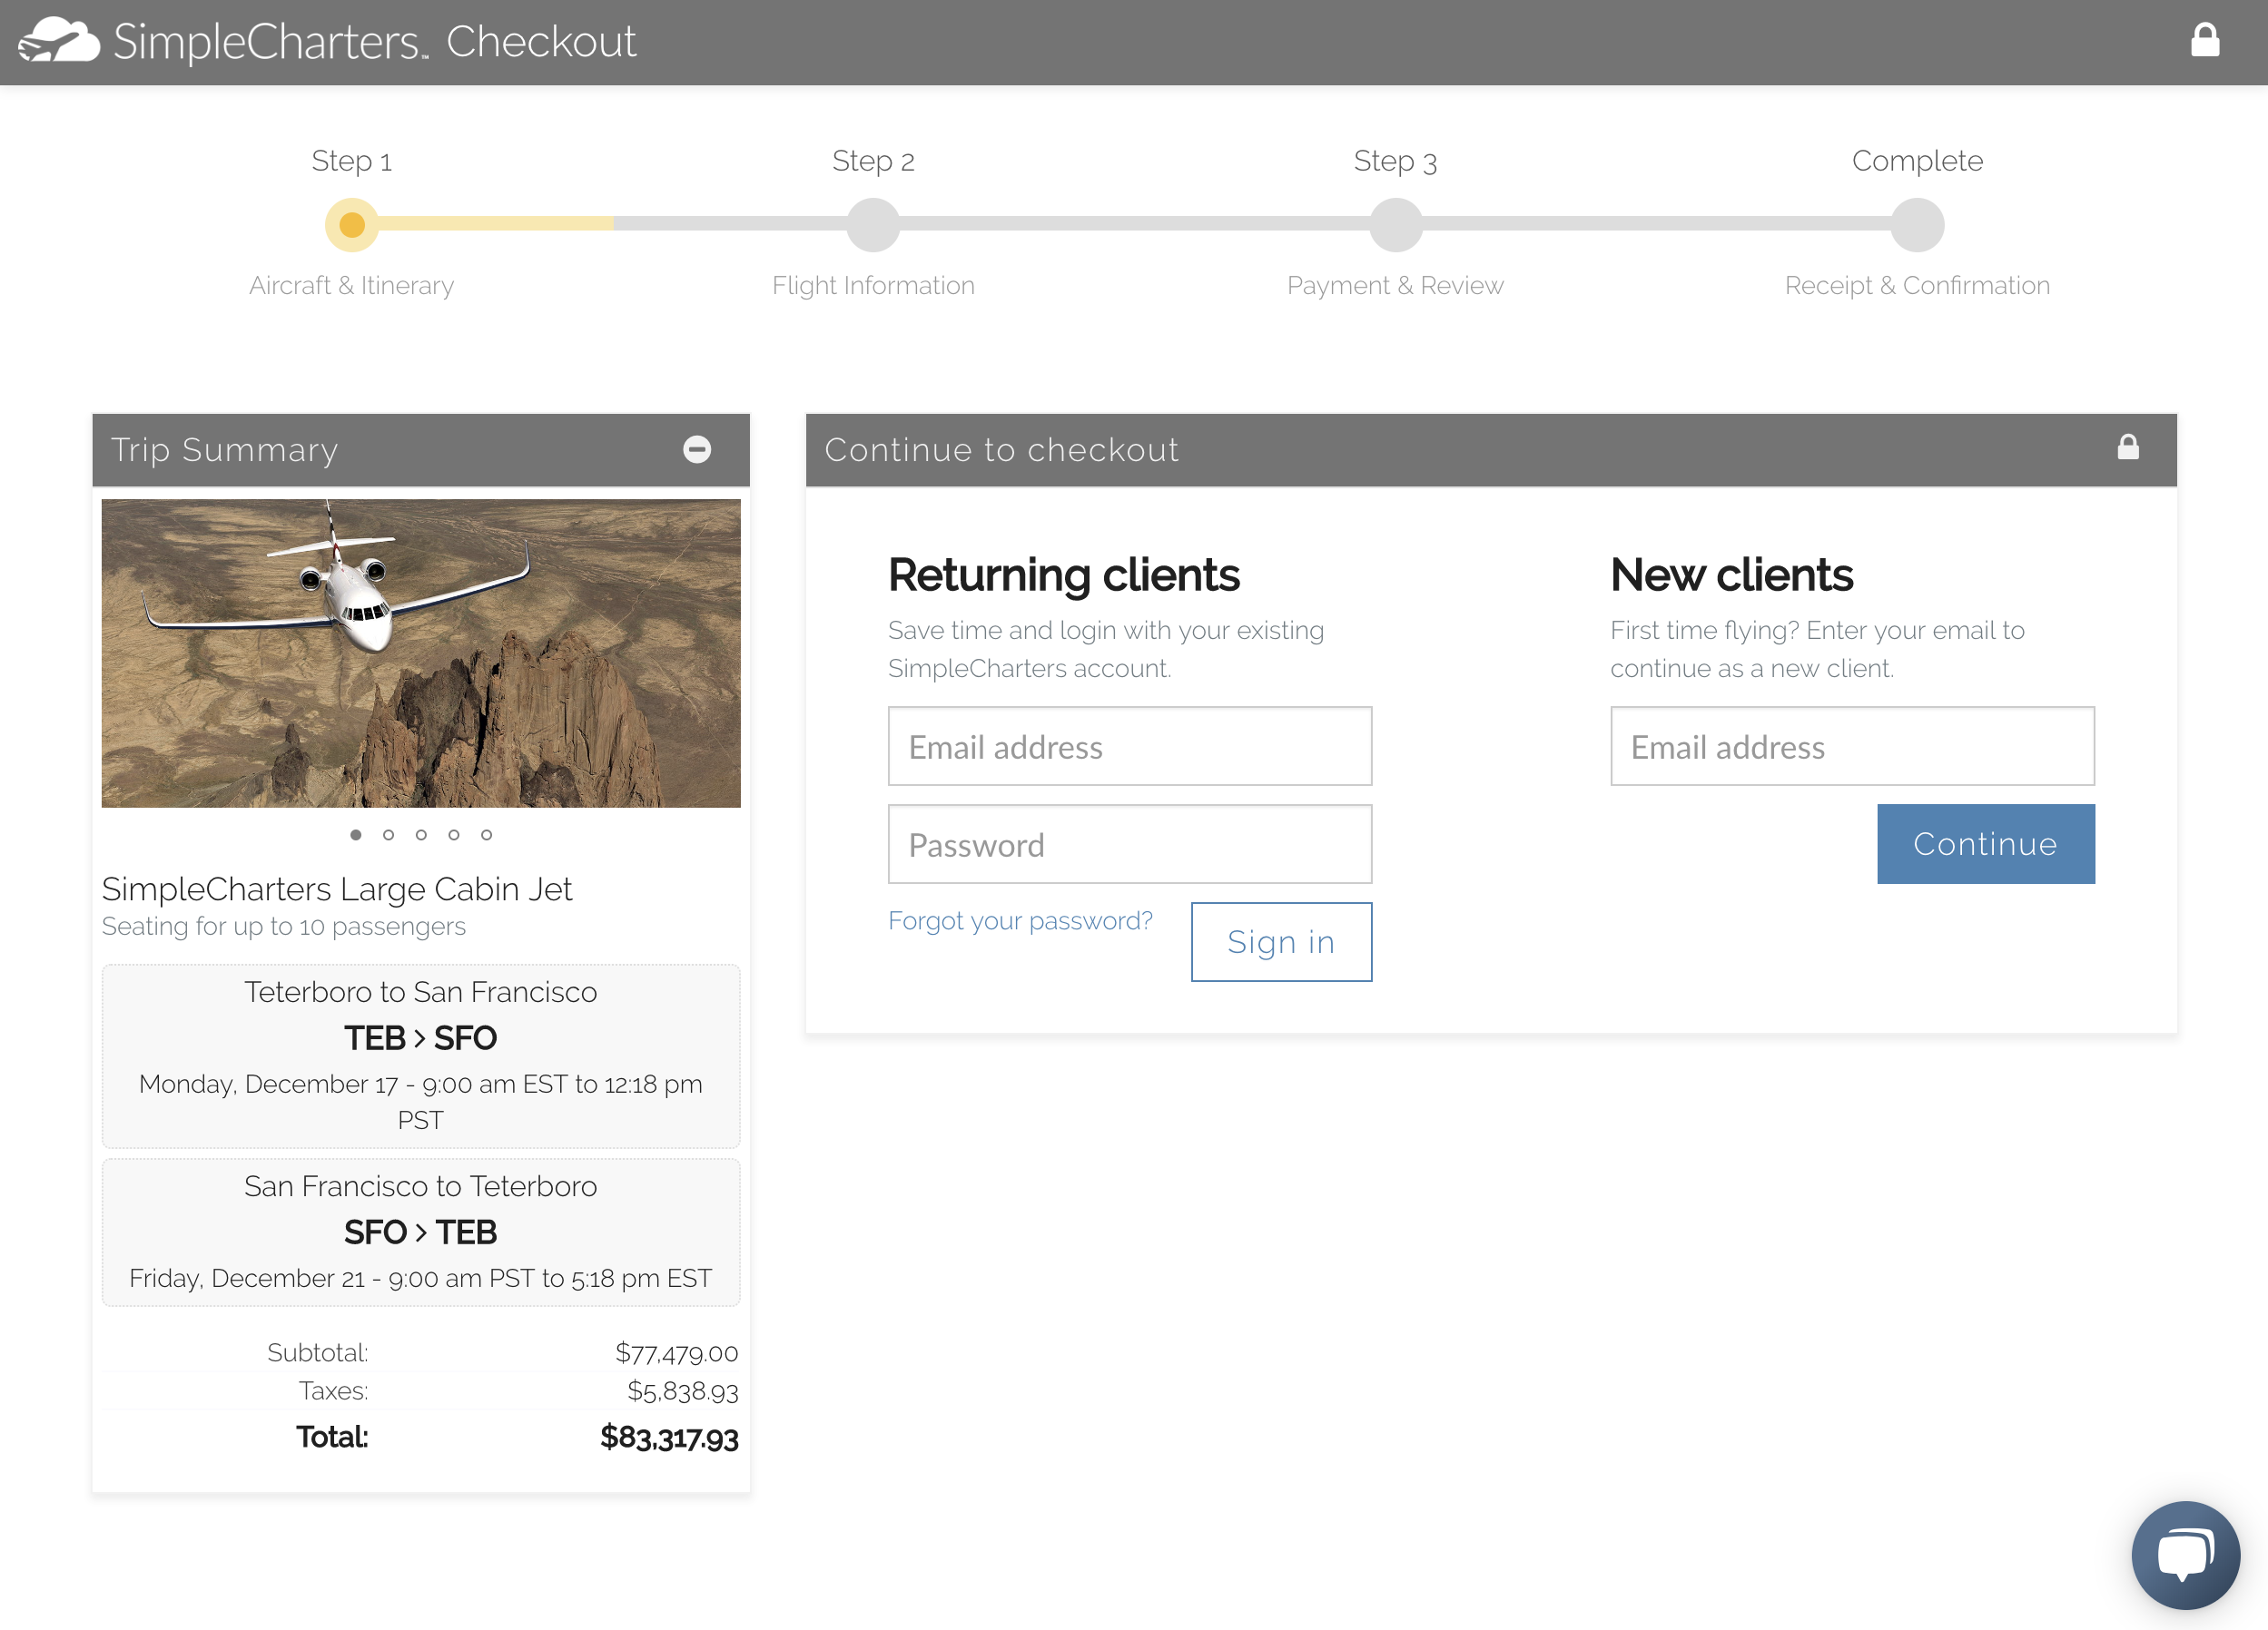Open the live chat bubble icon

pos(2185,1554)
